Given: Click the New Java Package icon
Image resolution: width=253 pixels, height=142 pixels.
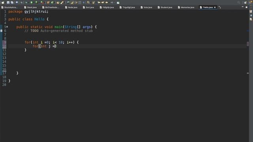Looking at the screenshot, I should [48, 2].
